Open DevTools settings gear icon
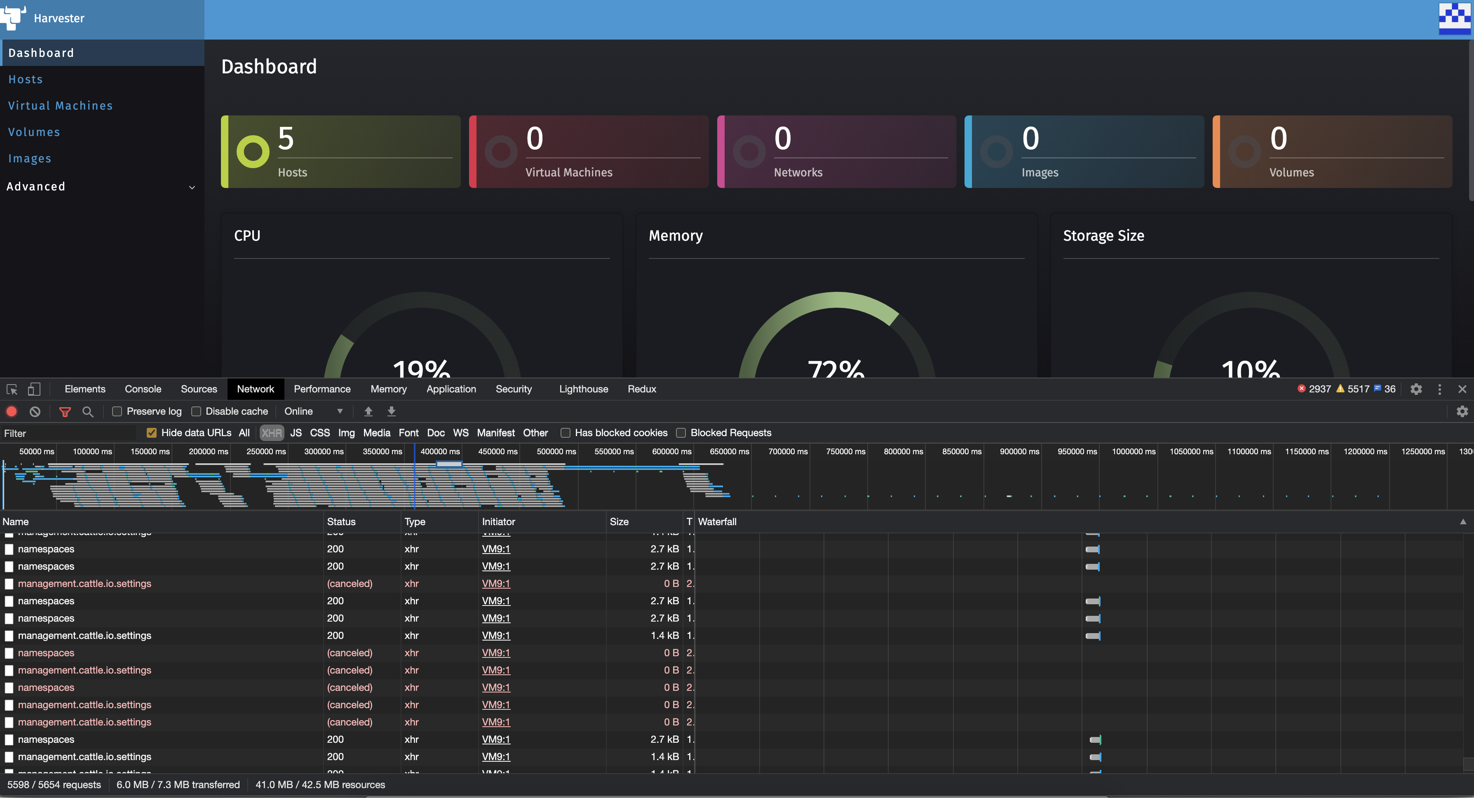This screenshot has height=798, width=1474. (x=1415, y=389)
